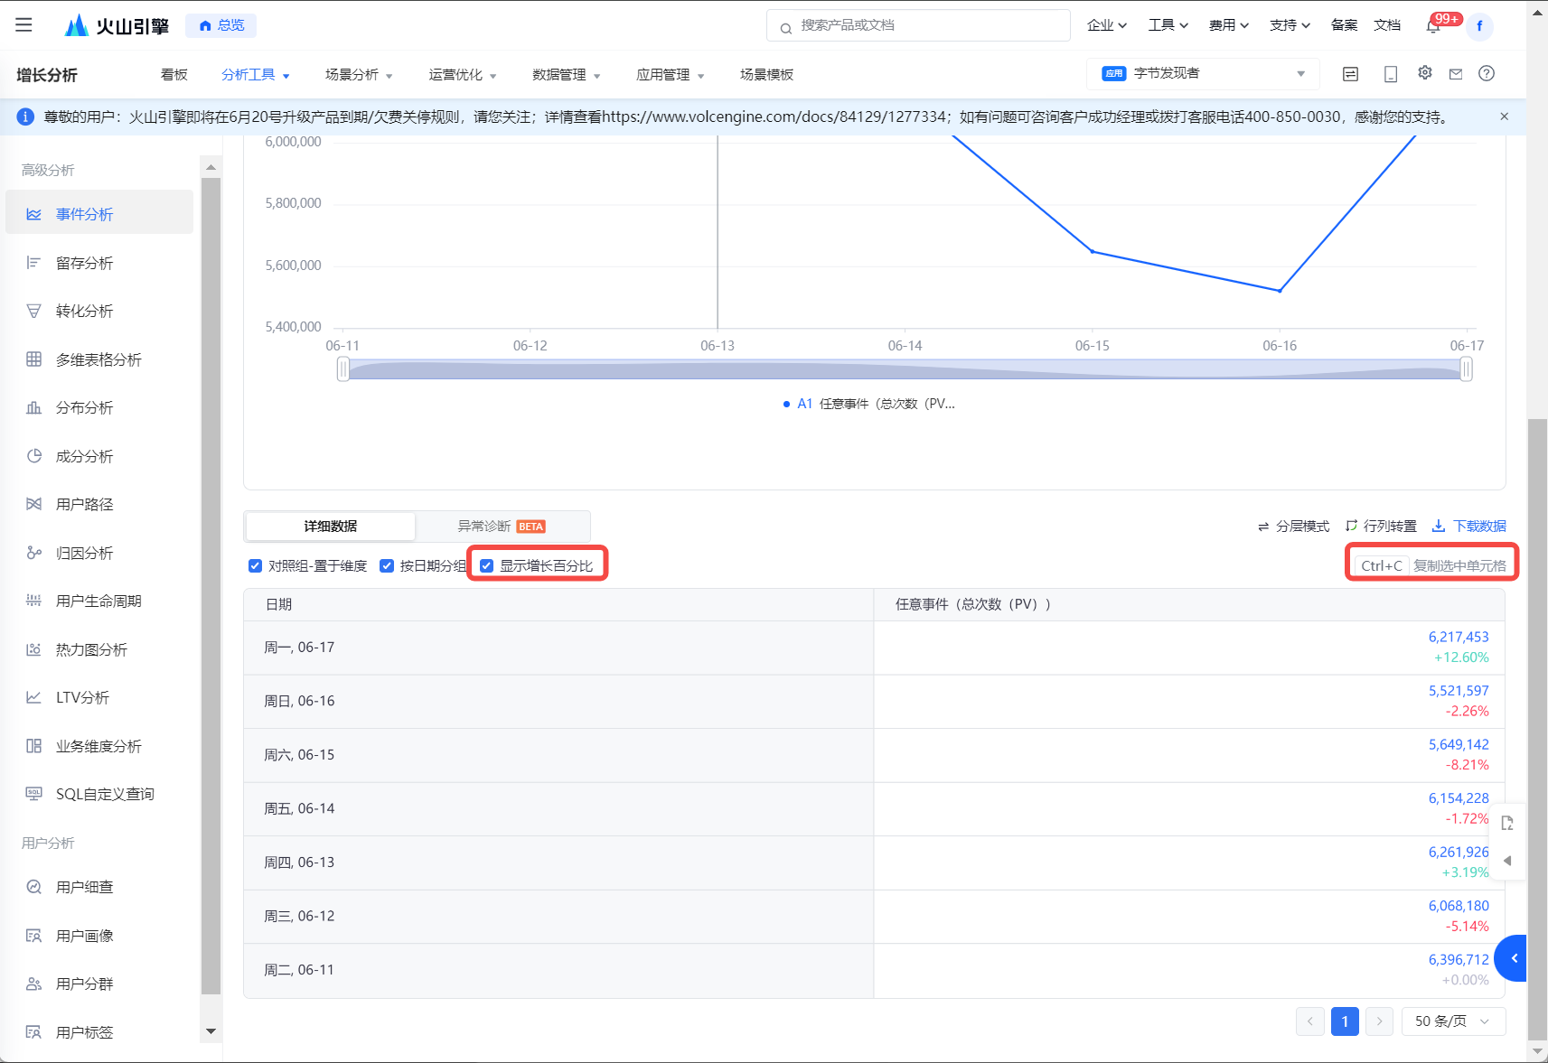Screen dimensions: 1548x1063
Task: Expand the 应用管理 menu
Action: coord(671,75)
